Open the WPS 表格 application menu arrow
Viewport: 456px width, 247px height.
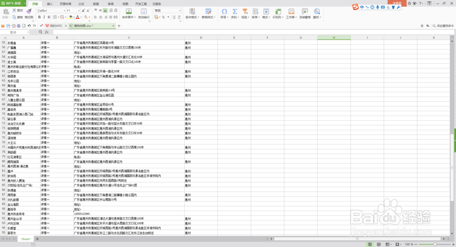(x=25, y=4)
